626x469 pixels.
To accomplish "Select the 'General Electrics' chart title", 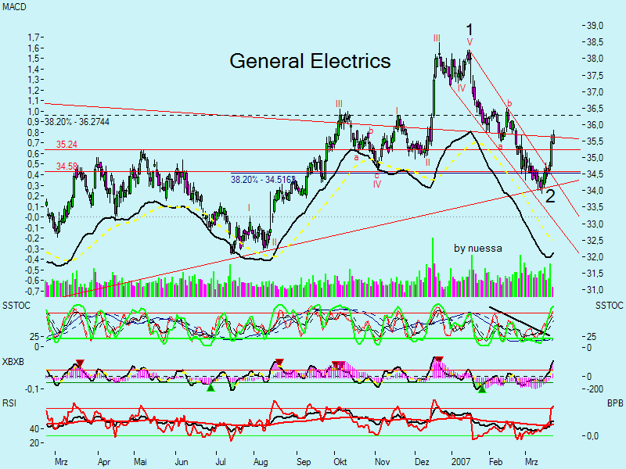I will pyautogui.click(x=310, y=61).
